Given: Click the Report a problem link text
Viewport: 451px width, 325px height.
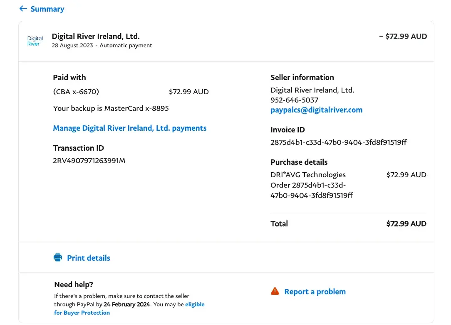Looking at the screenshot, I should [x=315, y=292].
